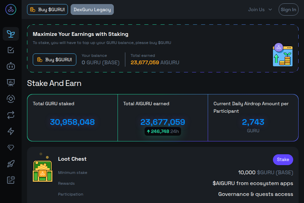Open the checkbox tasks sidebar icon
This screenshot has height=203, width=304.
pyautogui.click(x=11, y=50)
